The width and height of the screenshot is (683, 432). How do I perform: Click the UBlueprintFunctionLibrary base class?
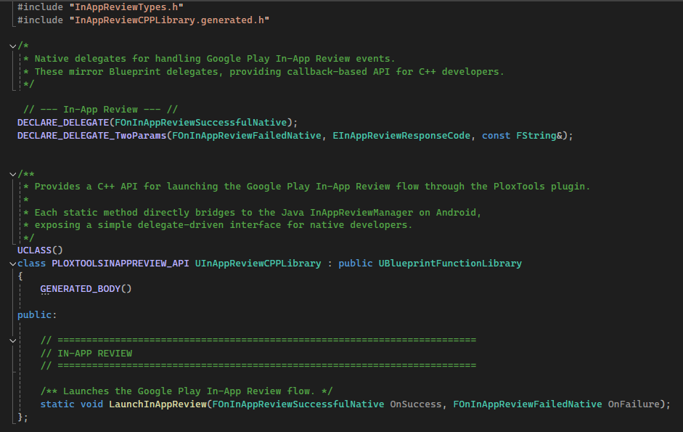(x=450, y=263)
